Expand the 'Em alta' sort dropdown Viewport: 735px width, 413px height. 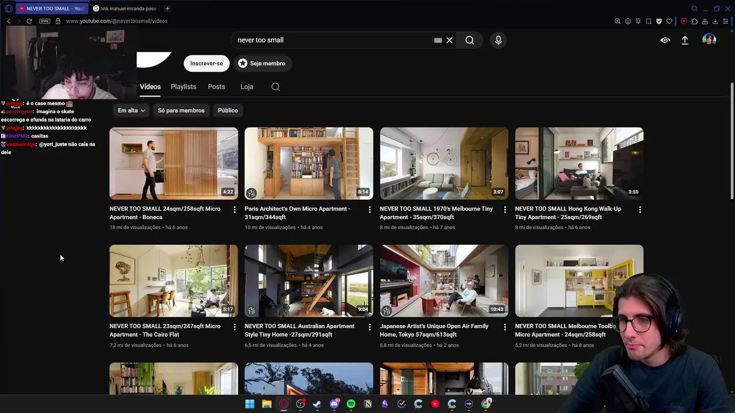[131, 110]
